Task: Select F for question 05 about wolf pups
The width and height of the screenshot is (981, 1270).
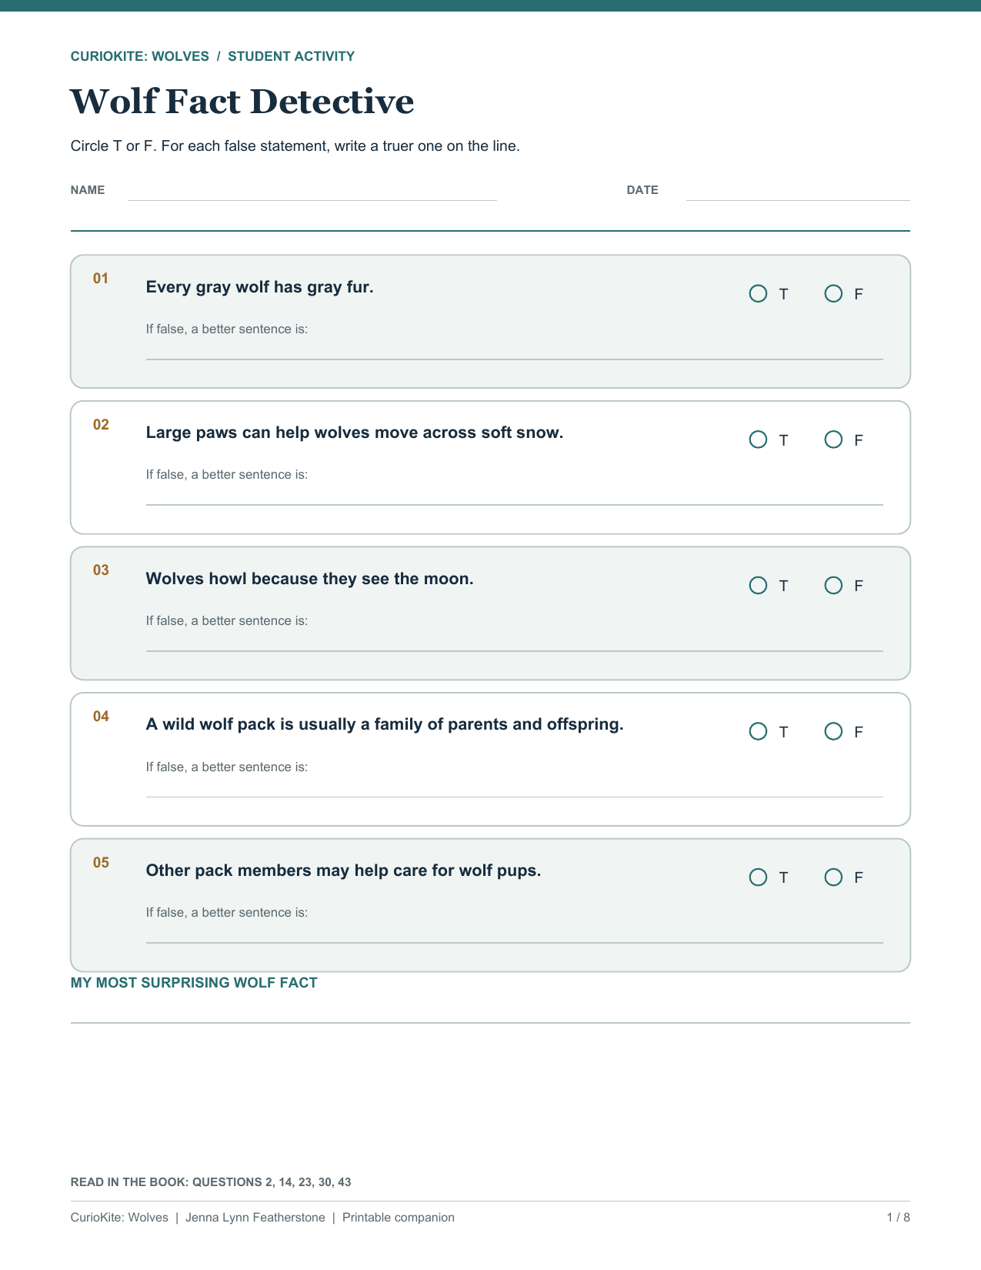Action: point(833,877)
